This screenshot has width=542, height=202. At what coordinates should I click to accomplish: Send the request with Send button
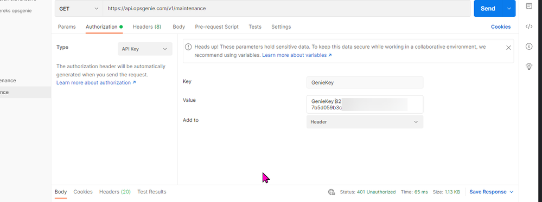coord(488,9)
